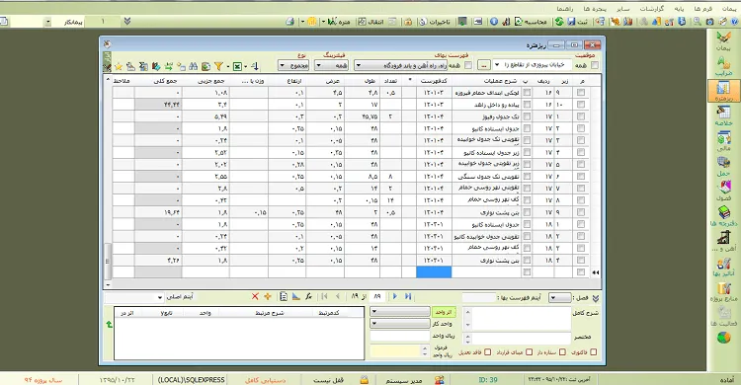Screen dimensions: 741x385
Task: Open the نوع dropdown showing مجموع
Action: pos(293,66)
